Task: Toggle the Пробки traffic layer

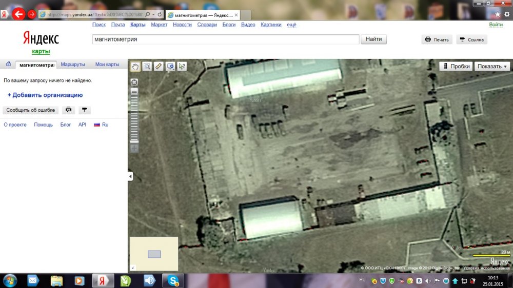Action: pyautogui.click(x=456, y=66)
